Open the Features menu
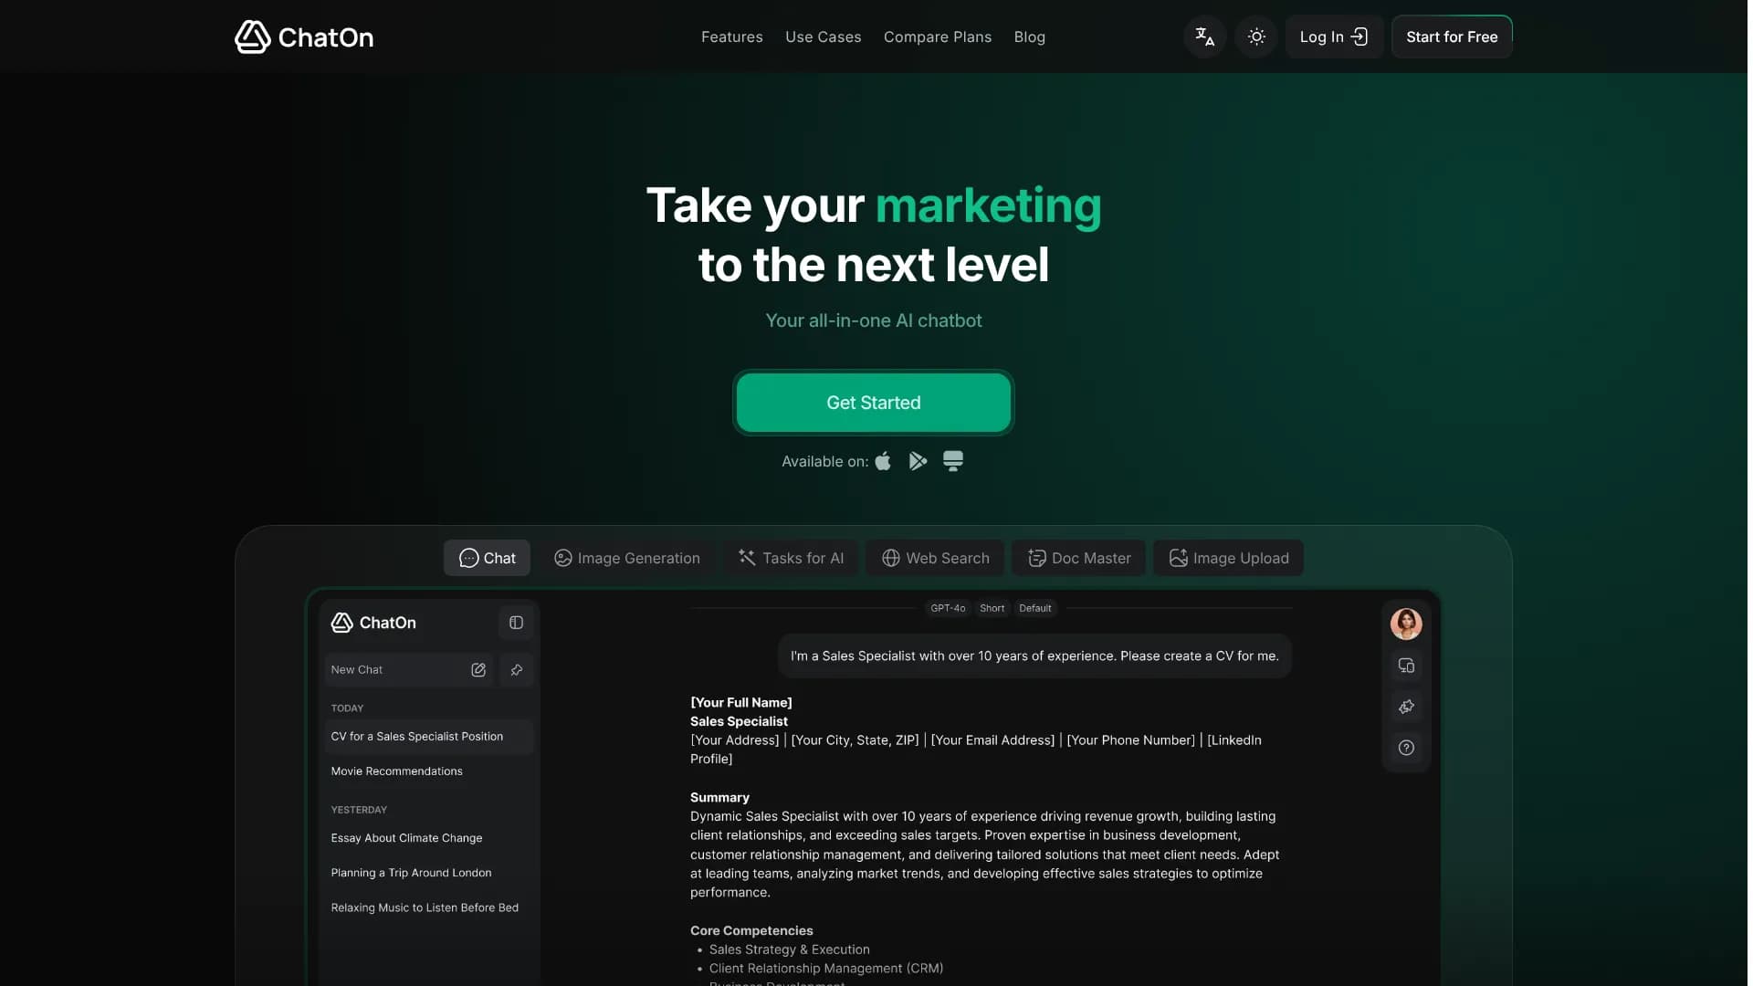 coord(732,37)
